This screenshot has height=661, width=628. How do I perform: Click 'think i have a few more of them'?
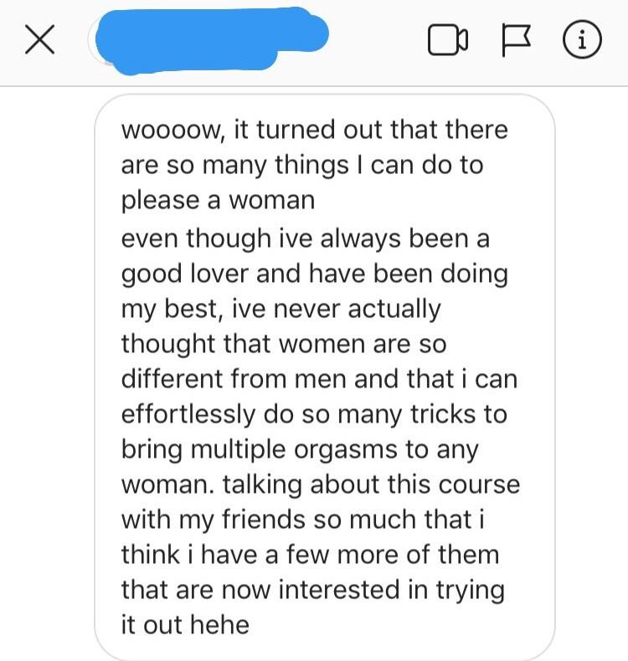(311, 555)
